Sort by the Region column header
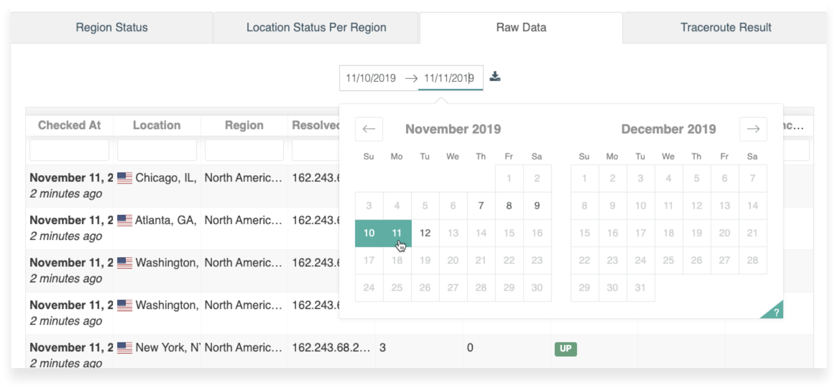Image resolution: width=837 pixels, height=389 pixels. (x=244, y=125)
